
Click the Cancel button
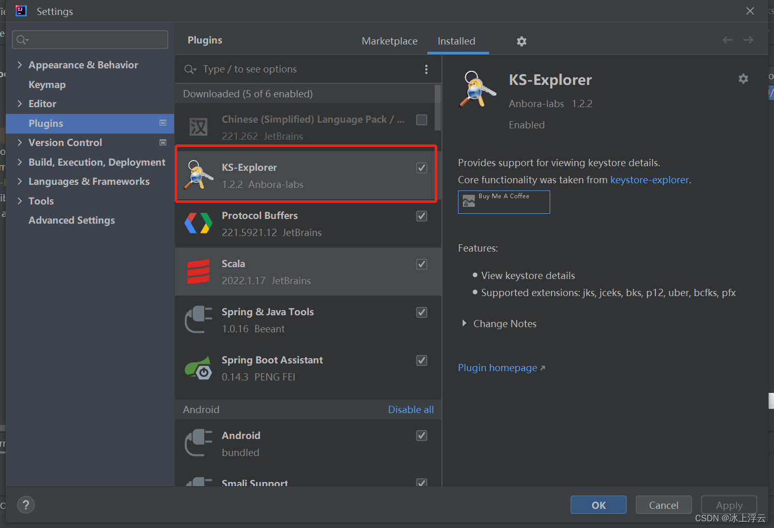(664, 505)
